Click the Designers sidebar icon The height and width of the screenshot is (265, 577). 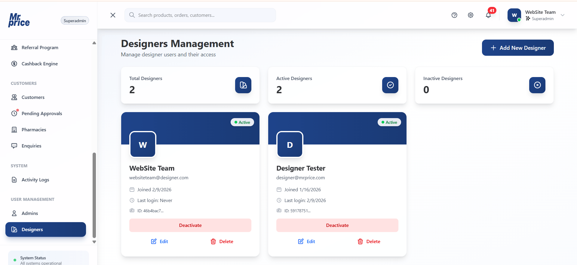[x=14, y=229]
